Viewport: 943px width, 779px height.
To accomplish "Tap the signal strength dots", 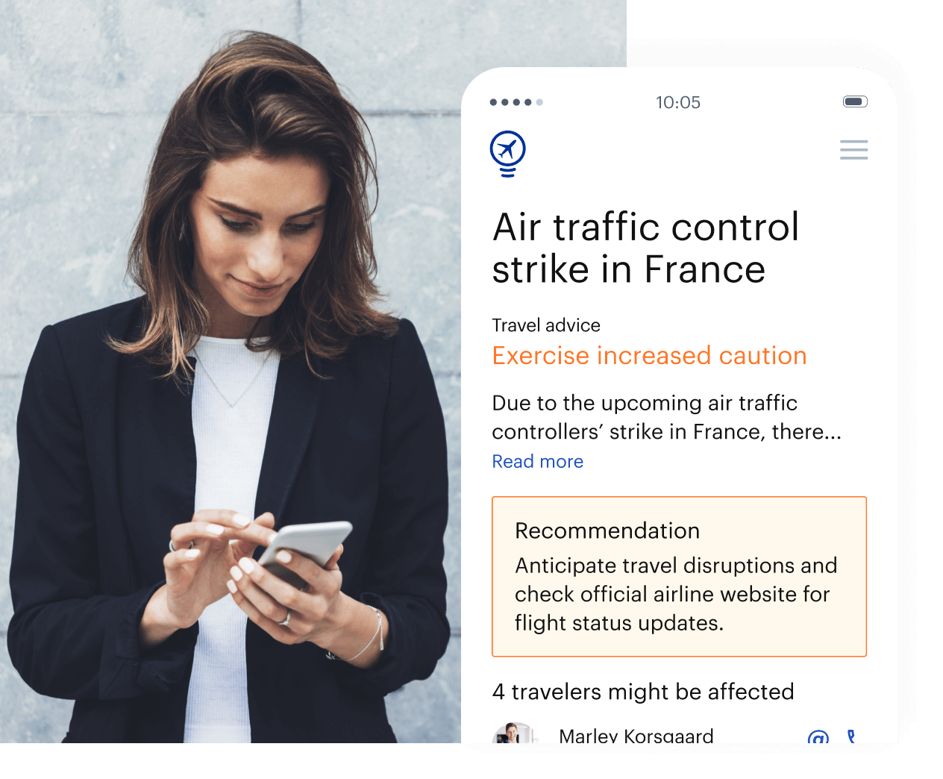I will (516, 102).
